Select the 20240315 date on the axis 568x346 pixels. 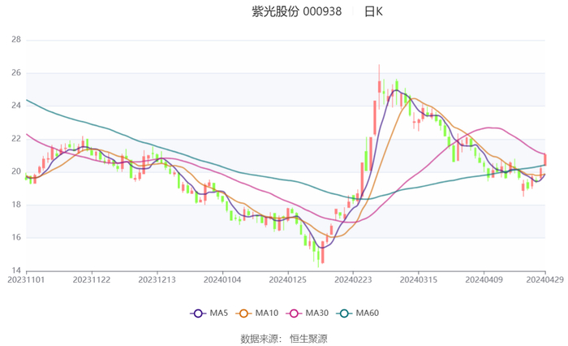tap(418, 279)
